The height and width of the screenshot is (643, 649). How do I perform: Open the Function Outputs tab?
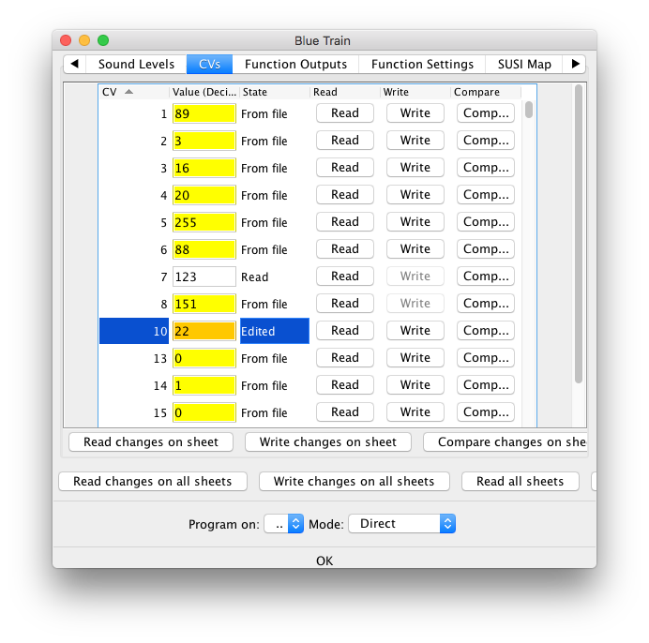tap(295, 65)
